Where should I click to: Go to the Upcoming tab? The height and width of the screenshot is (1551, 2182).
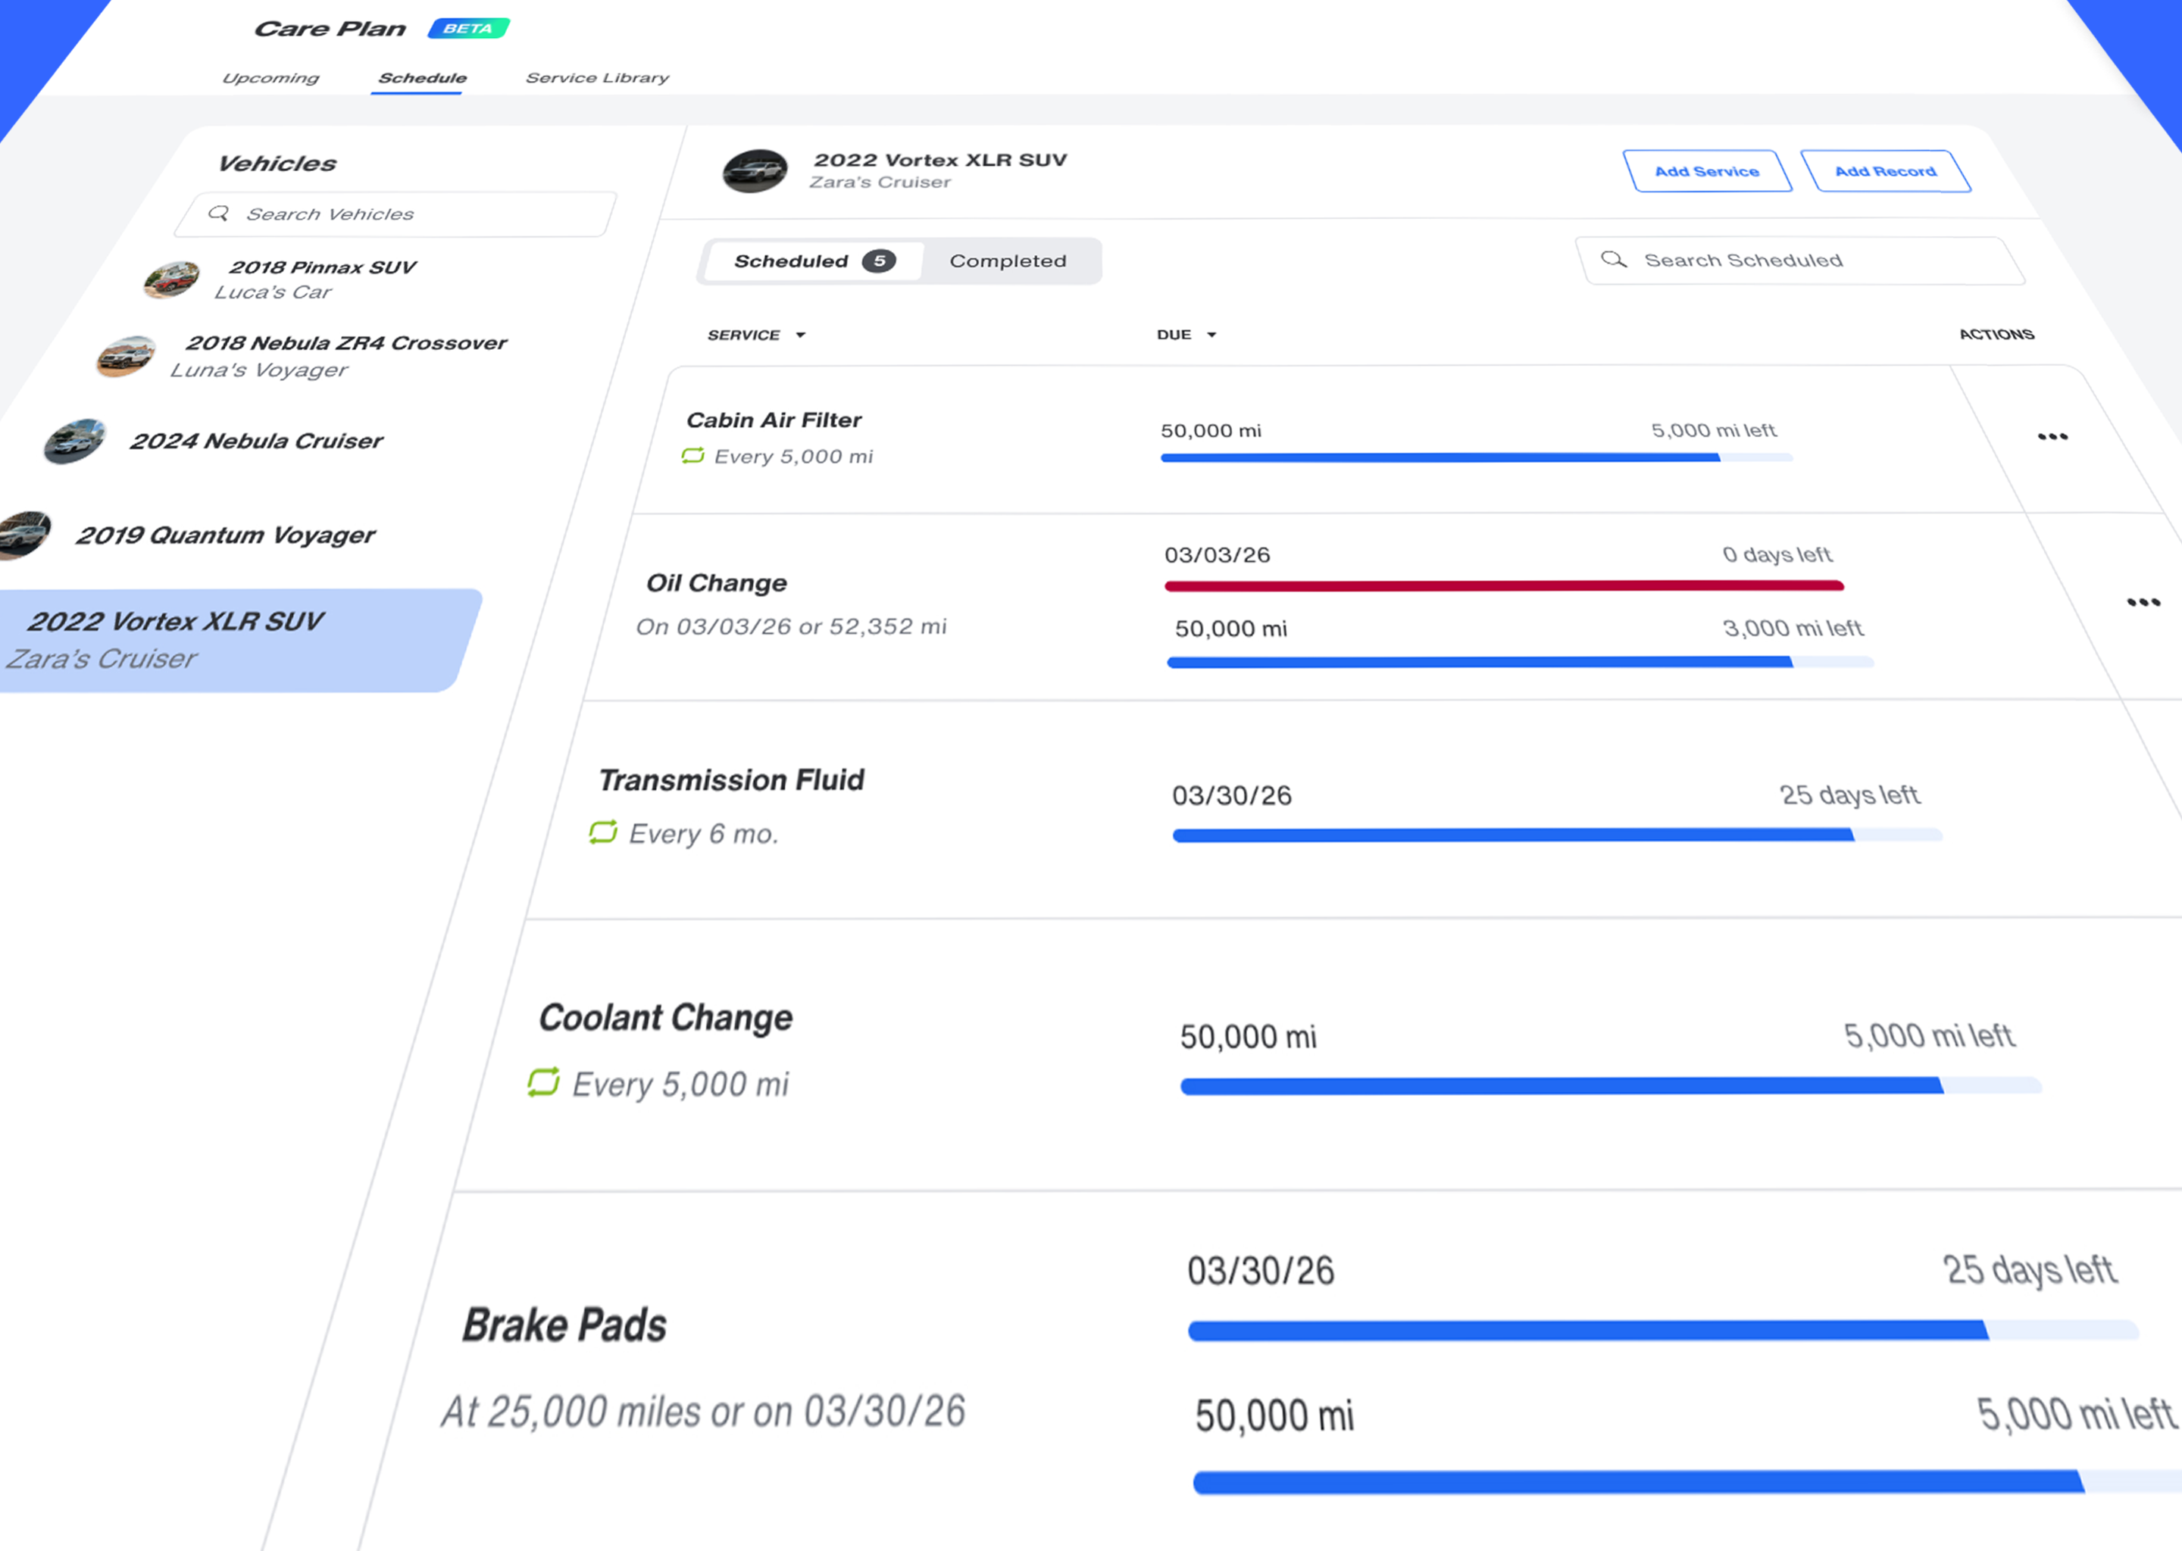(271, 77)
